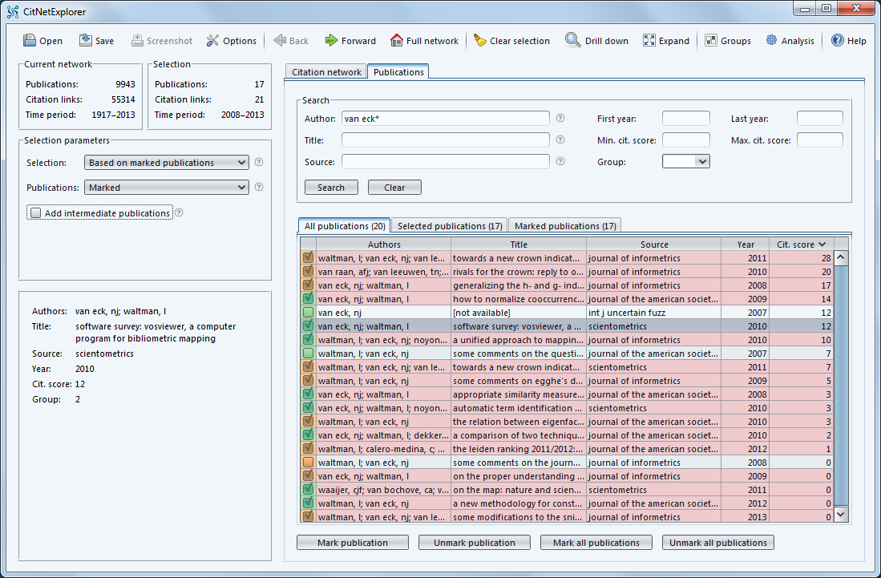Viewport: 881px width, 578px height.
Task: Select the Marked publications (17) tab
Action: [564, 226]
